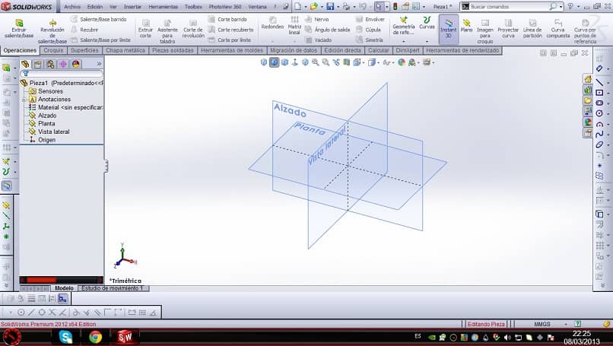Toggle the Instant 3D button

point(448,29)
